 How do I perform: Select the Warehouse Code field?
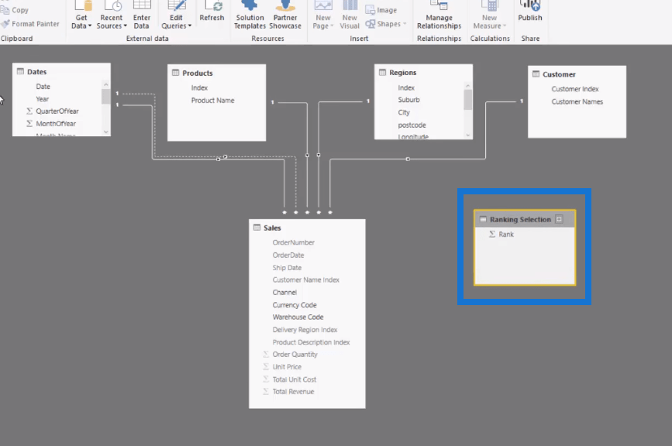(x=298, y=317)
